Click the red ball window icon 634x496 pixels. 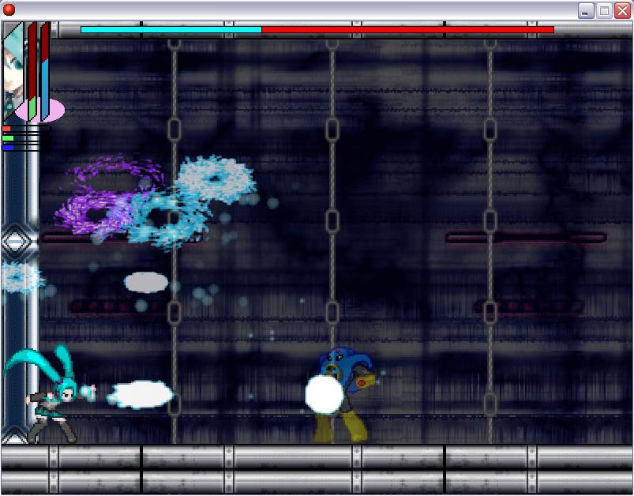(9, 9)
